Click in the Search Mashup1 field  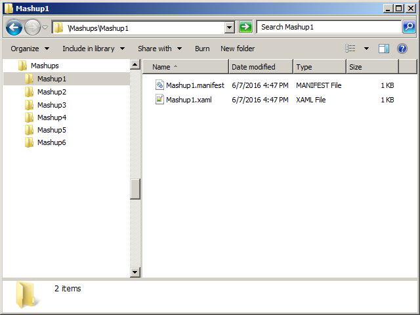pos(328,27)
